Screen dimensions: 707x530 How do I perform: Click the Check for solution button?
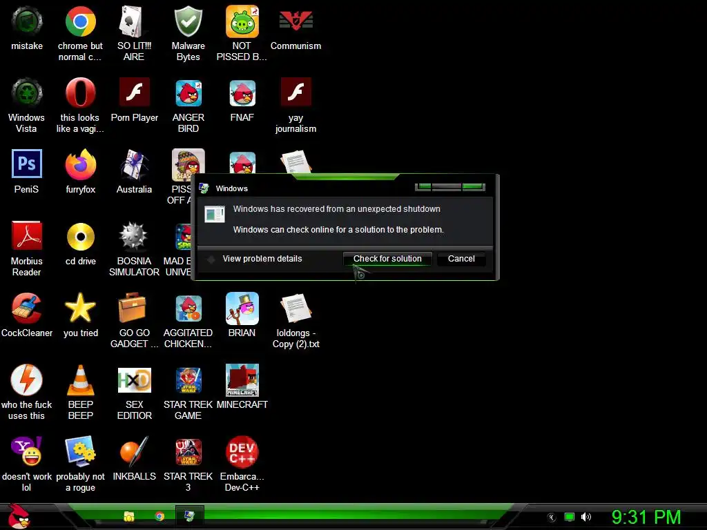coord(387,259)
